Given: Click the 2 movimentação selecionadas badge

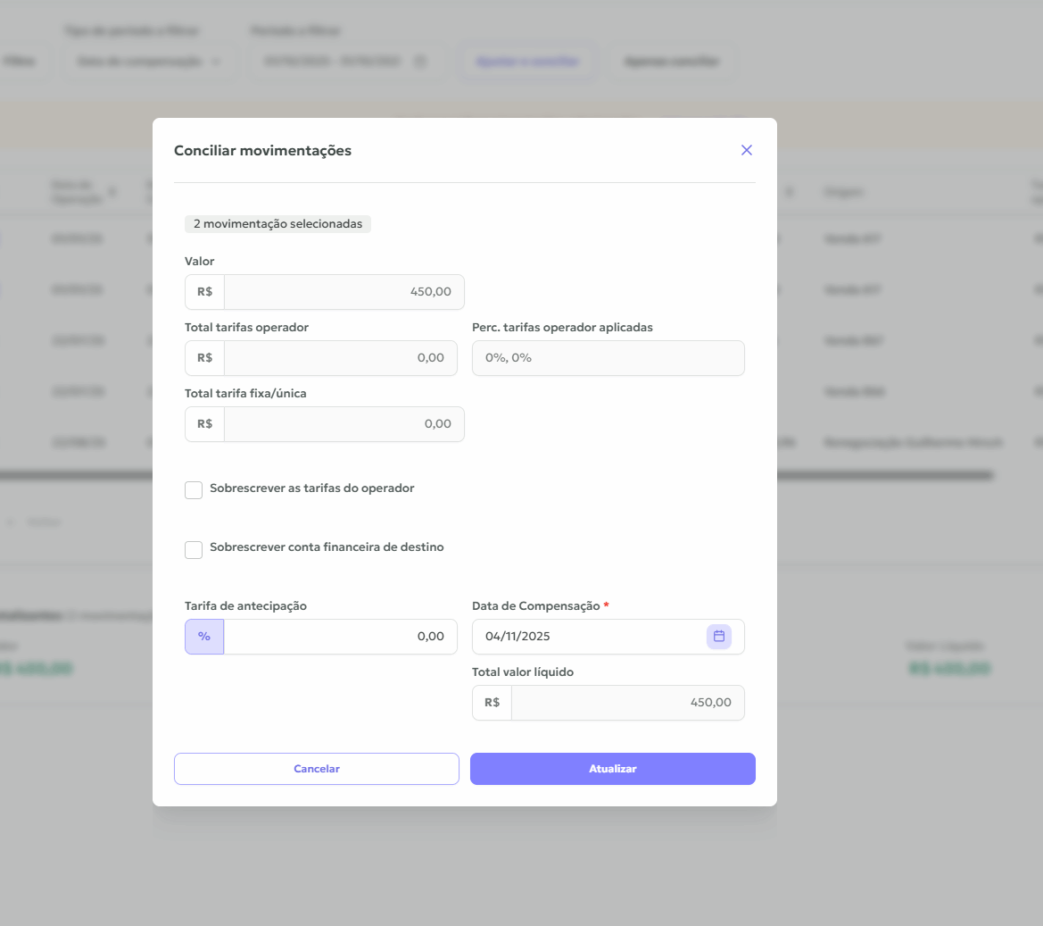Looking at the screenshot, I should click(277, 224).
